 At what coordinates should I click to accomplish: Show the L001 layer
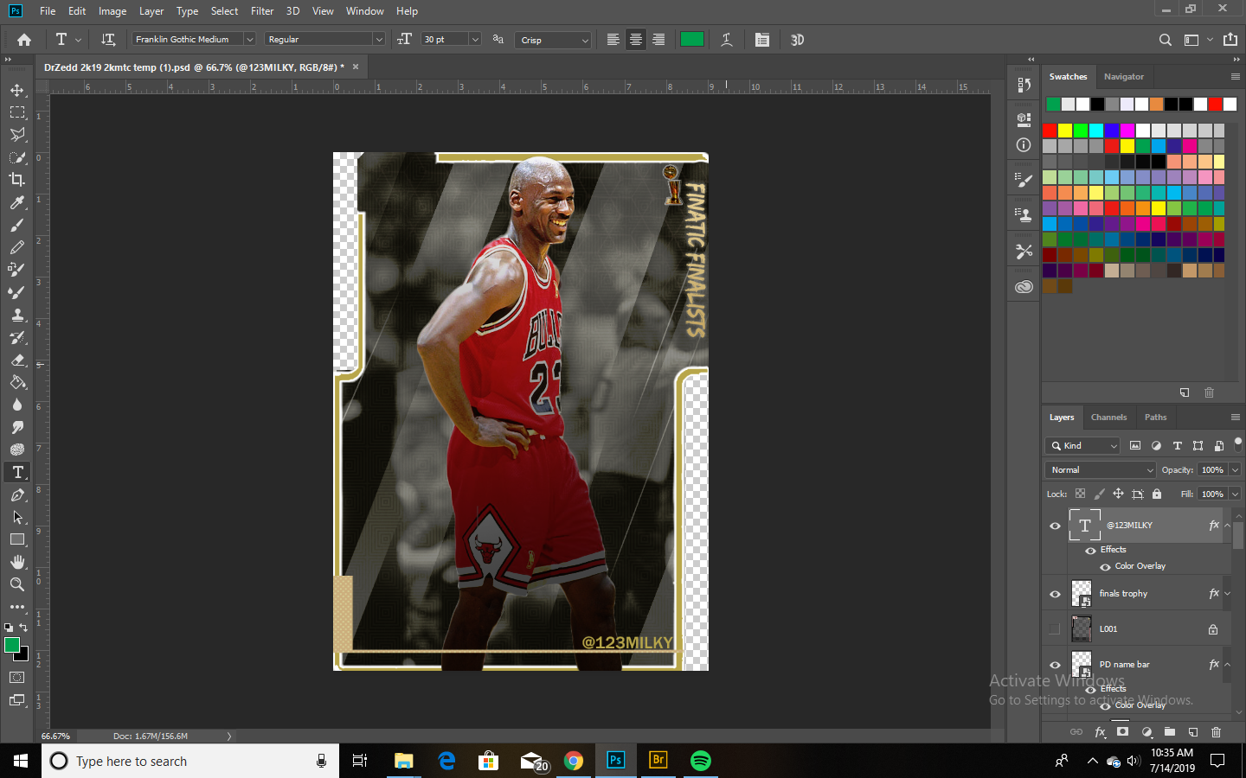click(1055, 629)
